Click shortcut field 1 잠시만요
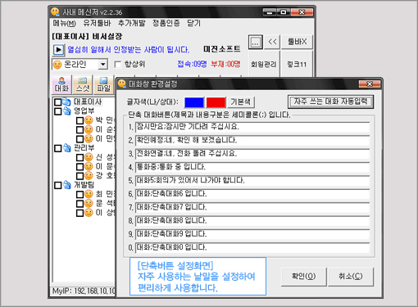Viewport: 418px width, 307px height. pyautogui.click(x=252, y=127)
